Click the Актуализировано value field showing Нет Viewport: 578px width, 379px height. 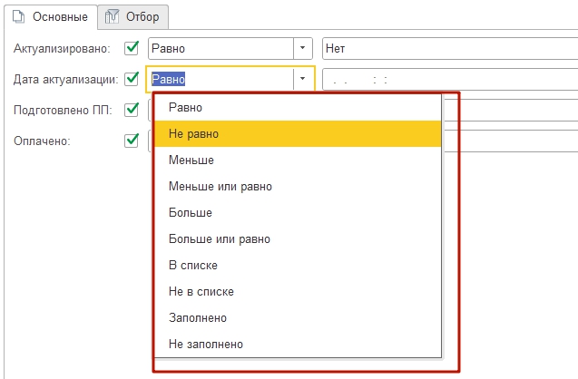click(449, 48)
